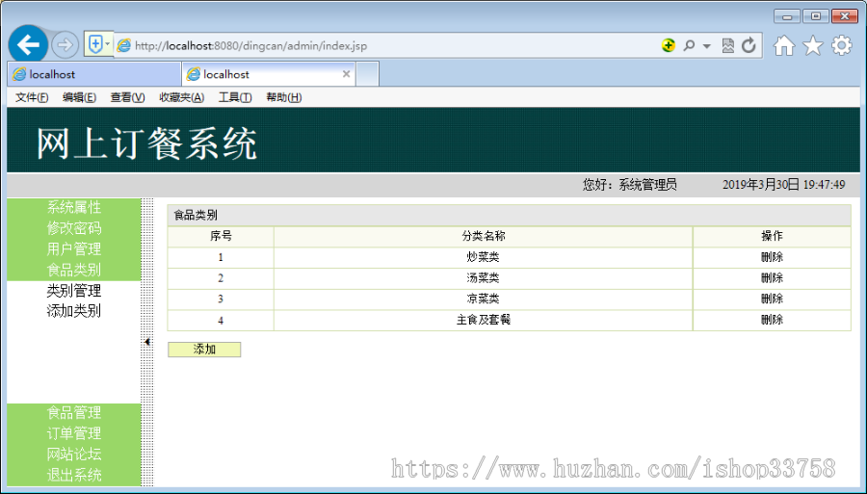
Task: Open the shield icon dropdown arrow
Action: pyautogui.click(x=108, y=44)
